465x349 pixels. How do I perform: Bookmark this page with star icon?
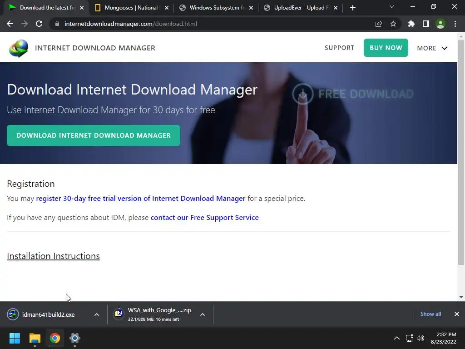point(393,24)
